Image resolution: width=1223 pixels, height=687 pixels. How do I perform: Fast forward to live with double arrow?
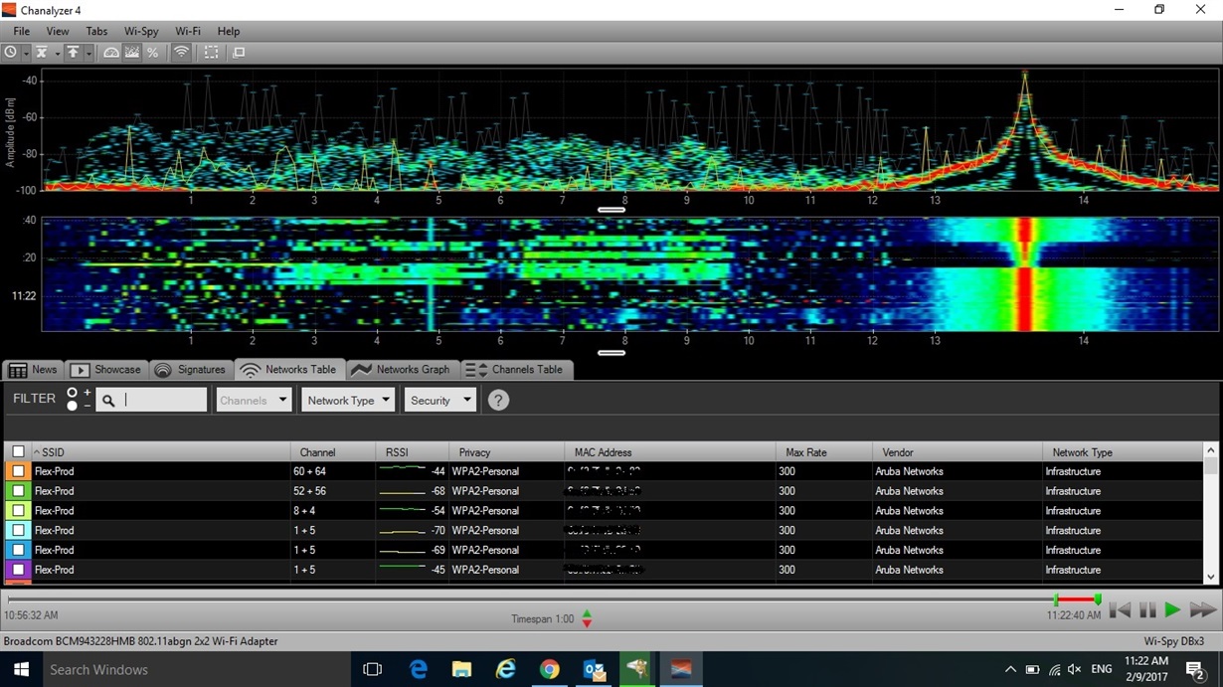[1203, 609]
